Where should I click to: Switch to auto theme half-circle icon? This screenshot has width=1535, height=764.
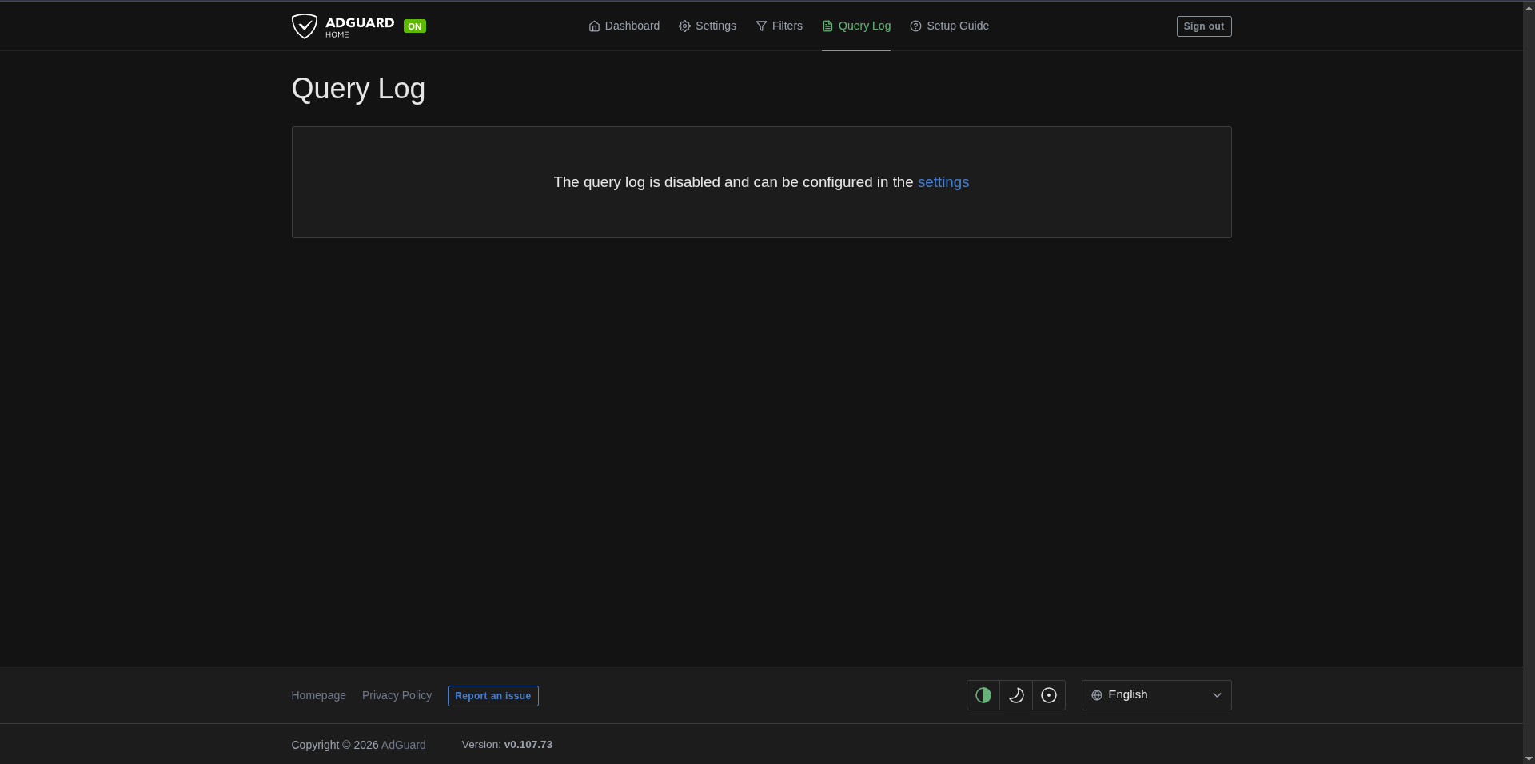click(983, 695)
